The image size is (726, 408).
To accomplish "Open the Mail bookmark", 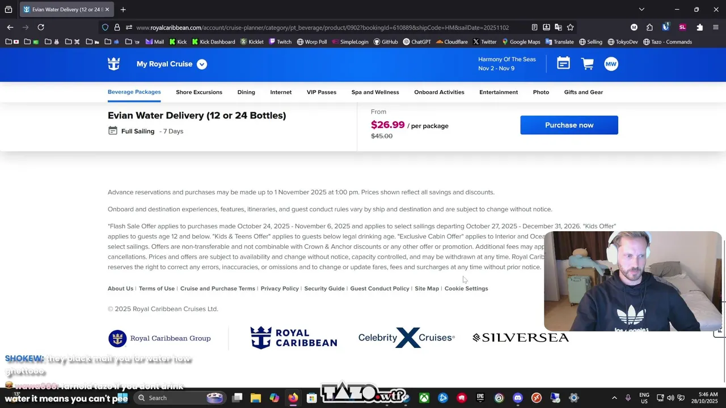I will (155, 42).
